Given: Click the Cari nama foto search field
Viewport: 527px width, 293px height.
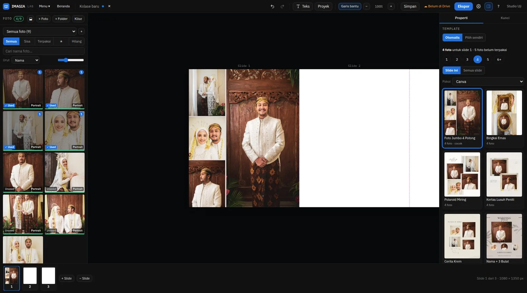Looking at the screenshot, I should (x=44, y=51).
